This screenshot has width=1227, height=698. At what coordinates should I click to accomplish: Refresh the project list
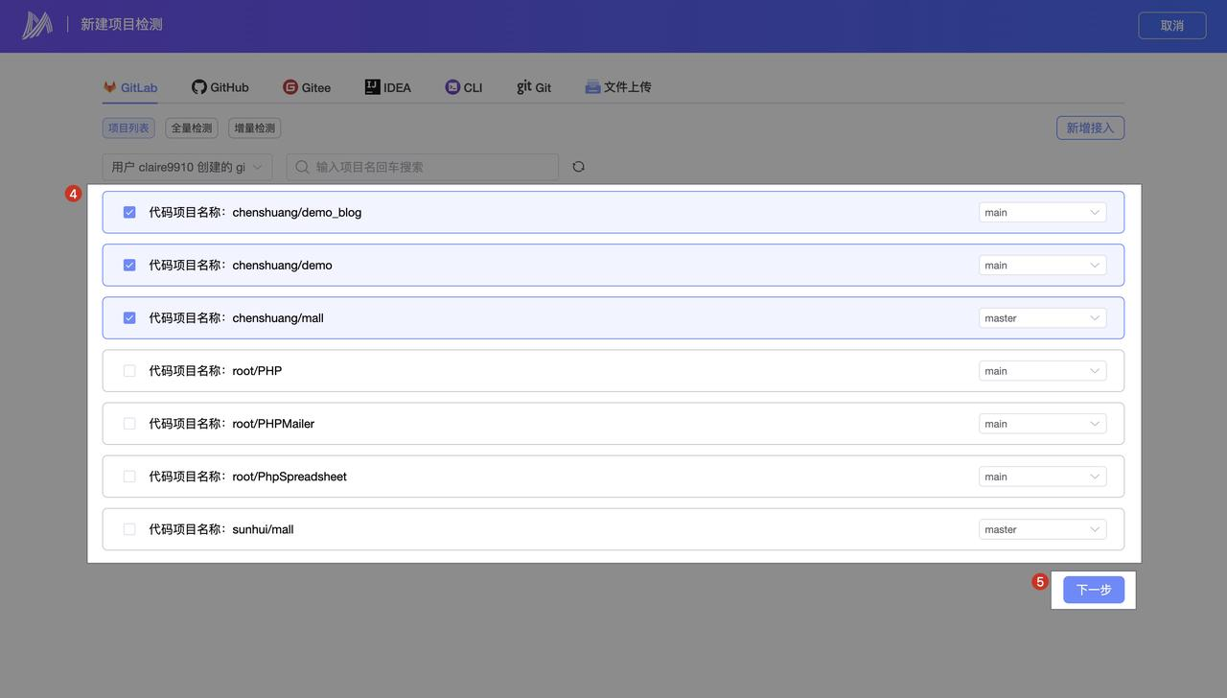(x=578, y=167)
